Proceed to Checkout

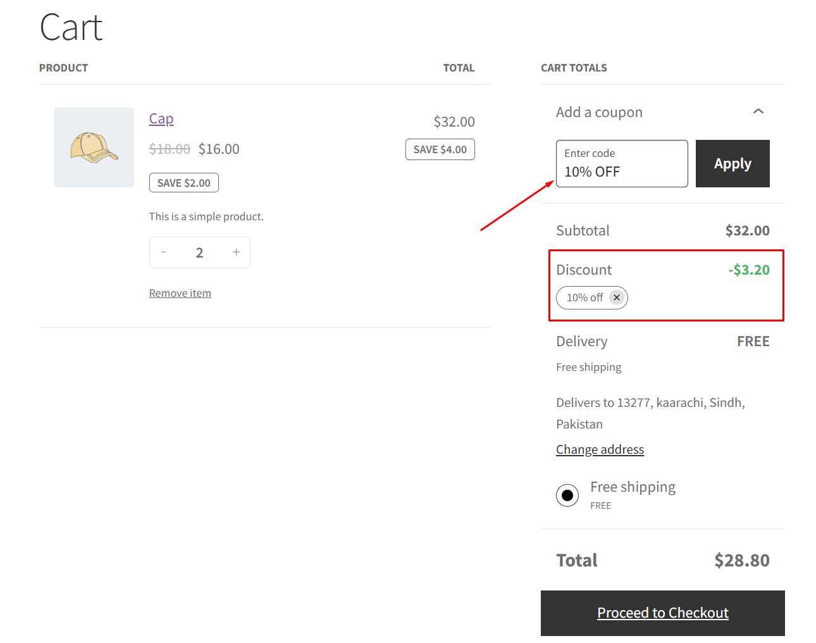pyautogui.click(x=662, y=613)
